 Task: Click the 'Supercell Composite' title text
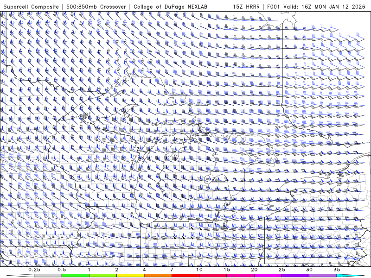31,6
